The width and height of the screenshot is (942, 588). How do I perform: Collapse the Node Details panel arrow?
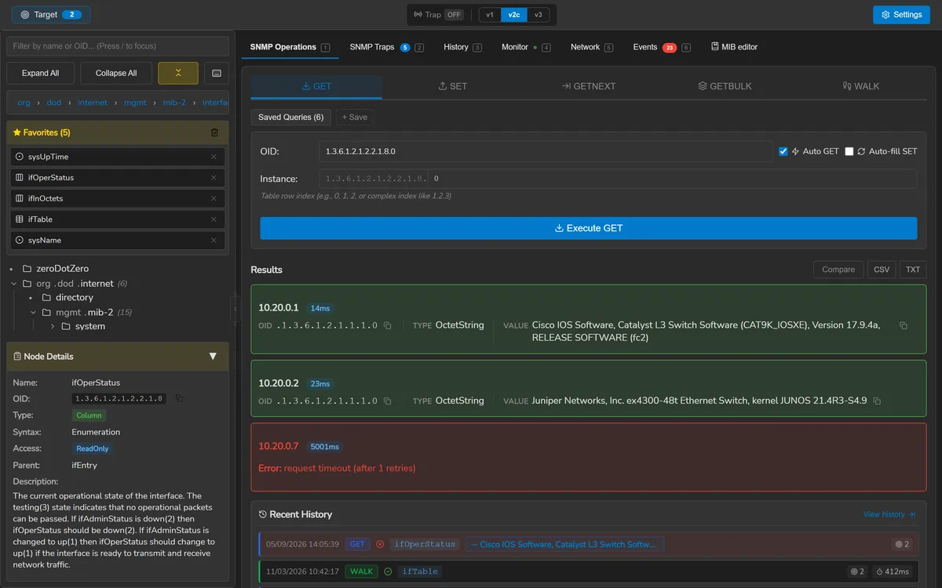point(213,356)
